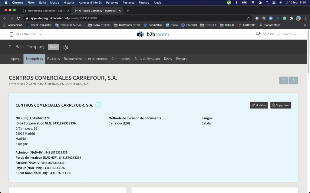Open the Factorial bookmark
Viewport: 310px width, 193px height.
click(189, 25)
